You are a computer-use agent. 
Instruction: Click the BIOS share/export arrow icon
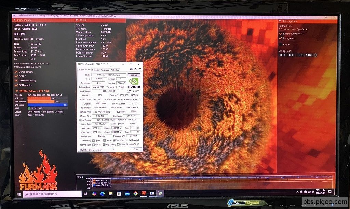(x=129, y=91)
